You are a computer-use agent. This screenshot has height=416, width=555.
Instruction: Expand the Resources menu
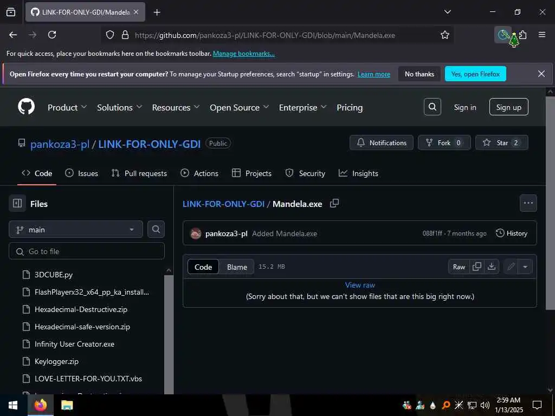click(176, 107)
